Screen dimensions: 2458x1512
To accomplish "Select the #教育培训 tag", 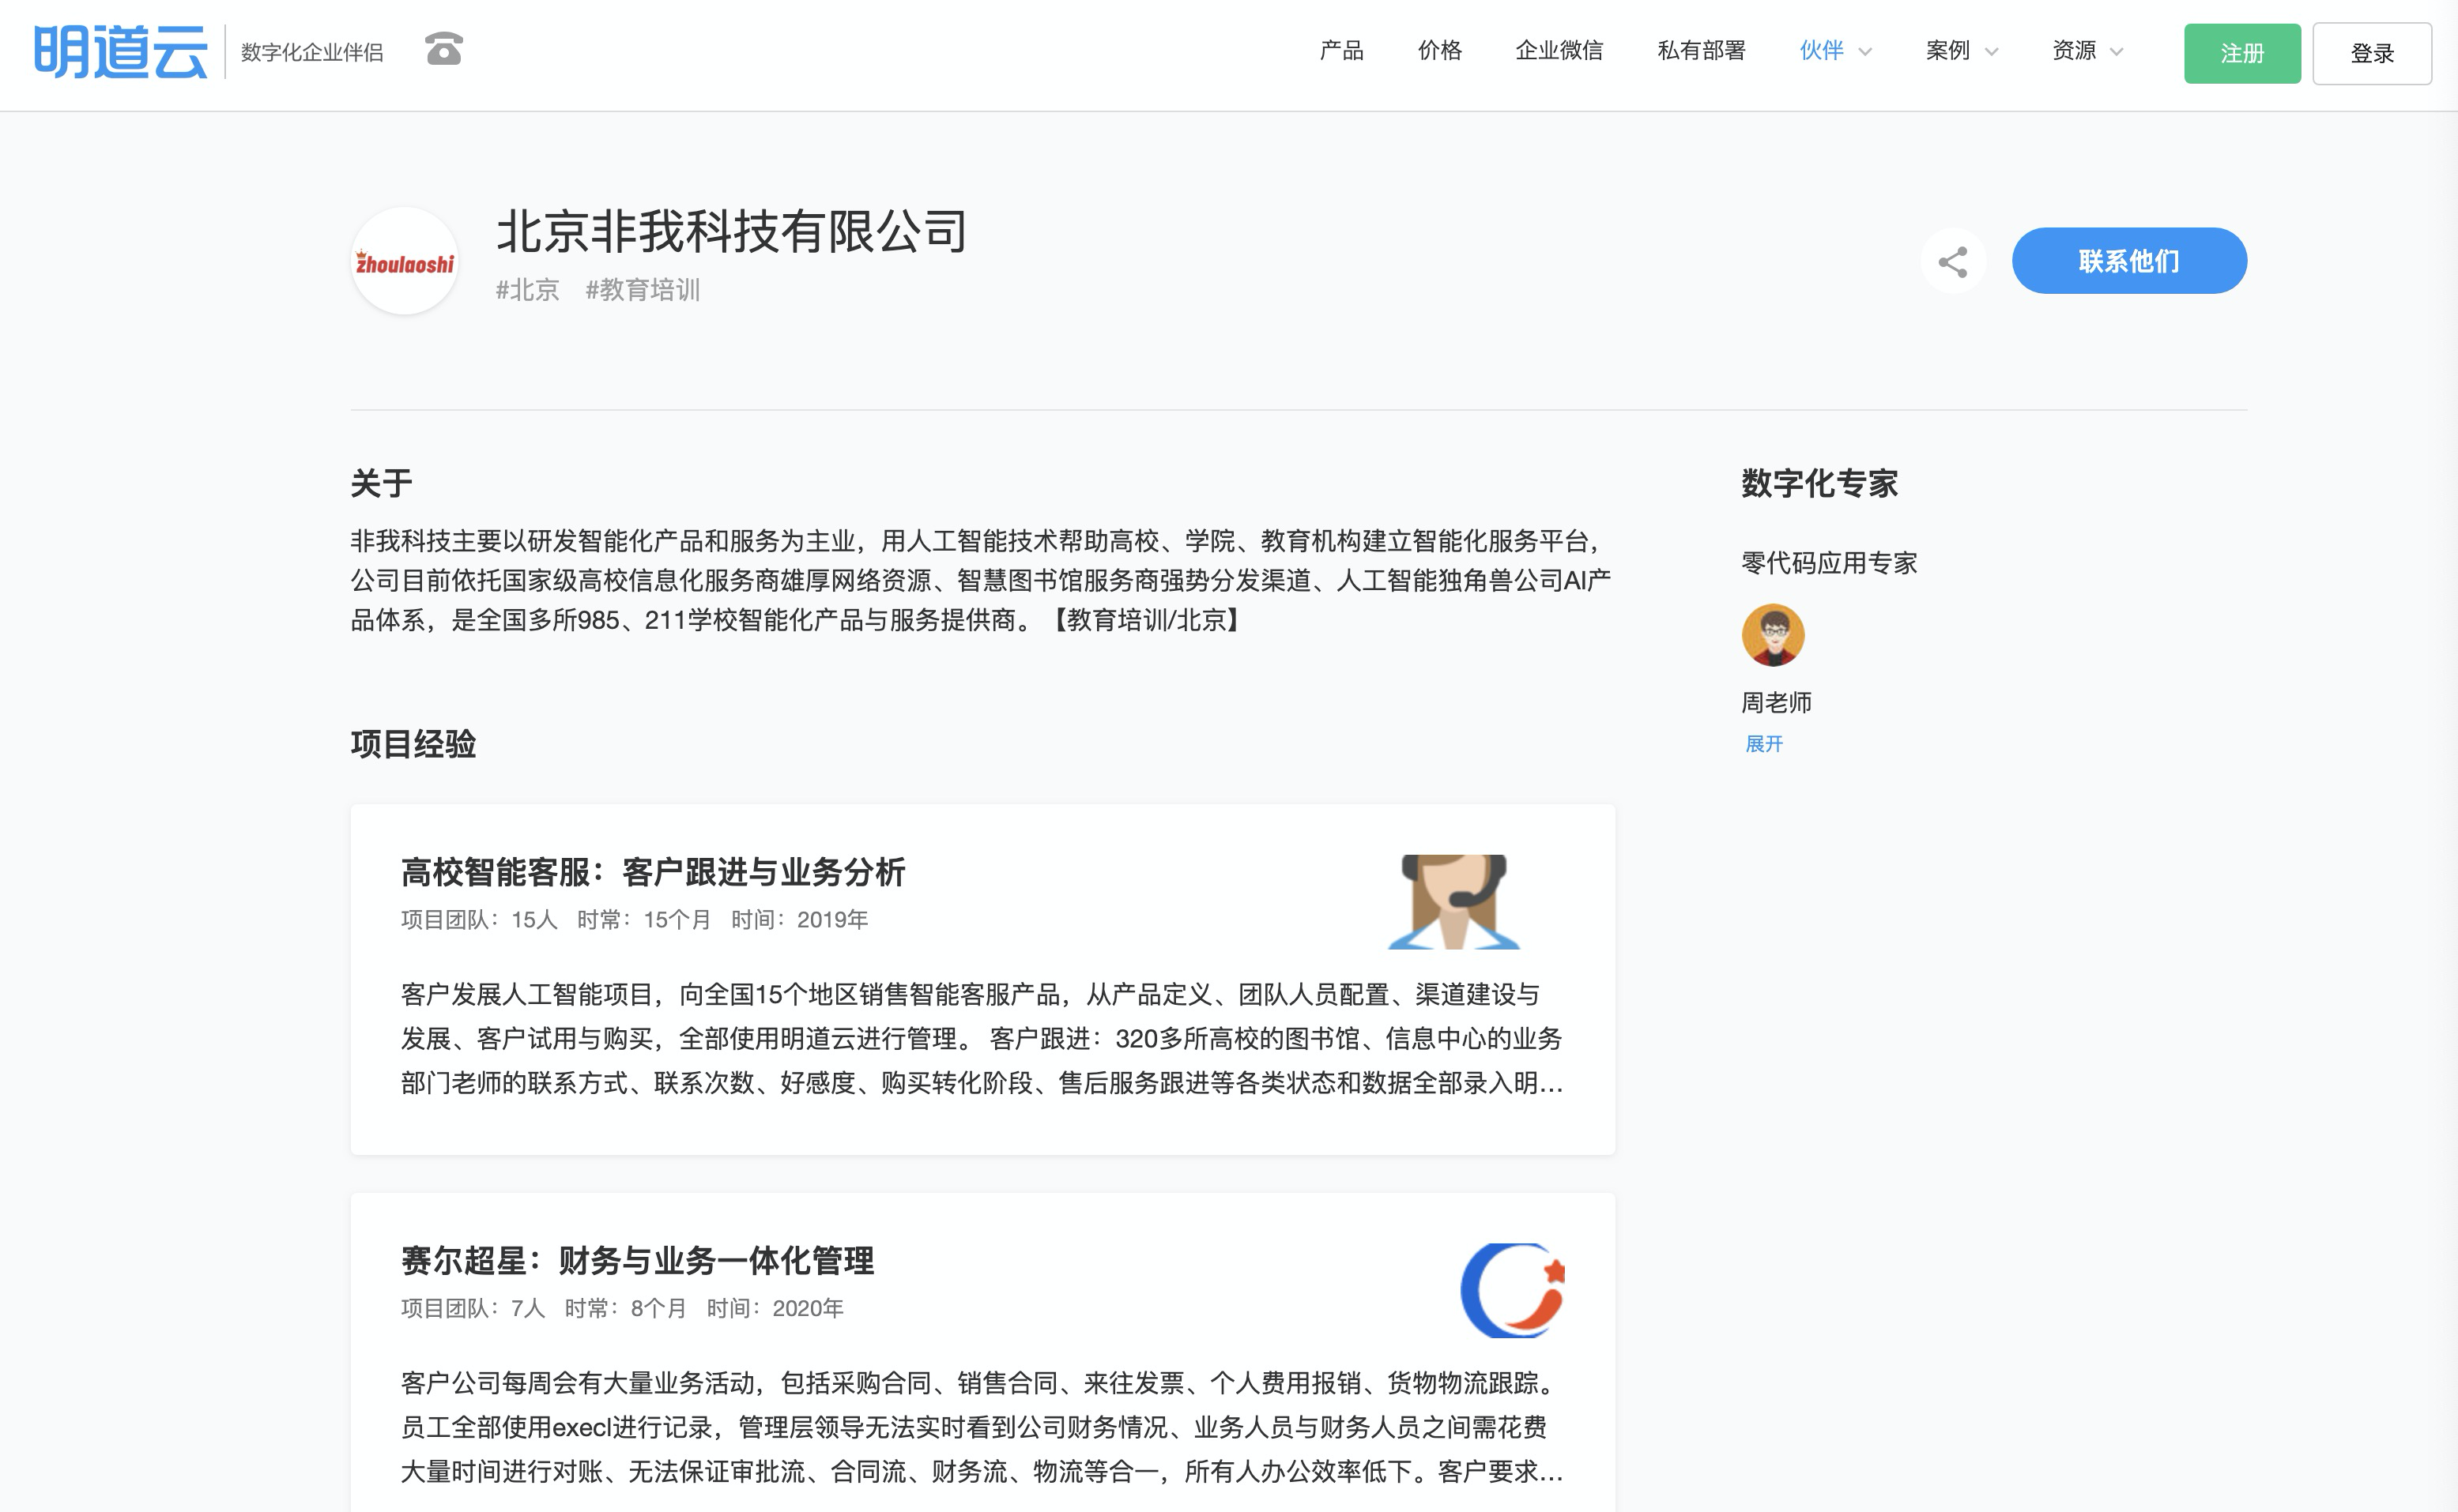I will pos(643,290).
